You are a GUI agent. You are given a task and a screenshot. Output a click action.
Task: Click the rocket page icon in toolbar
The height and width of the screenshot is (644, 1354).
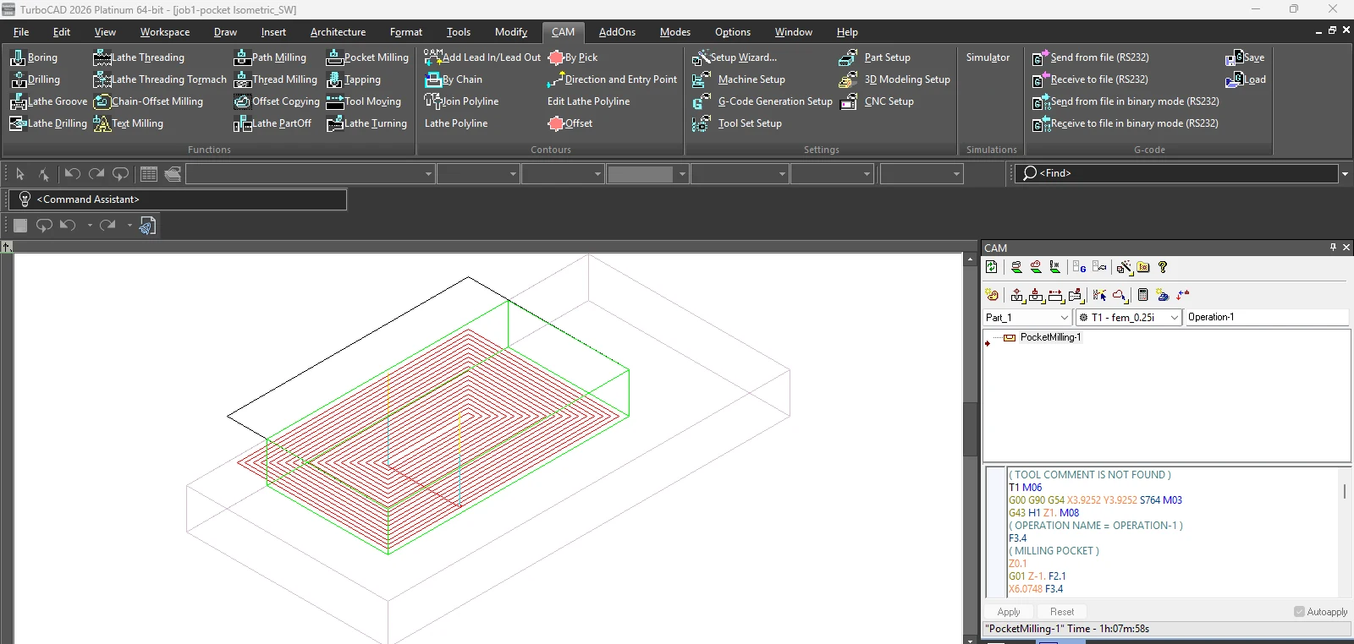click(147, 226)
